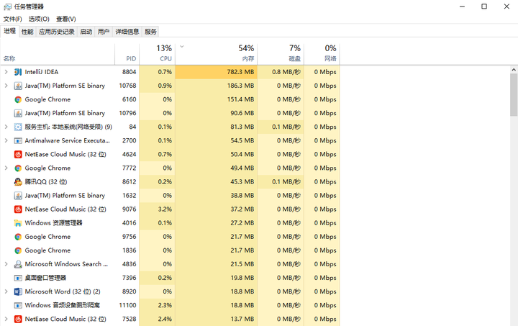This screenshot has width=518, height=326.
Task: Click Java icon for PID 1632 row
Action: click(18, 196)
